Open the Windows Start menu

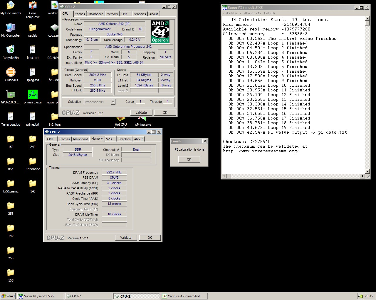coord(8,296)
